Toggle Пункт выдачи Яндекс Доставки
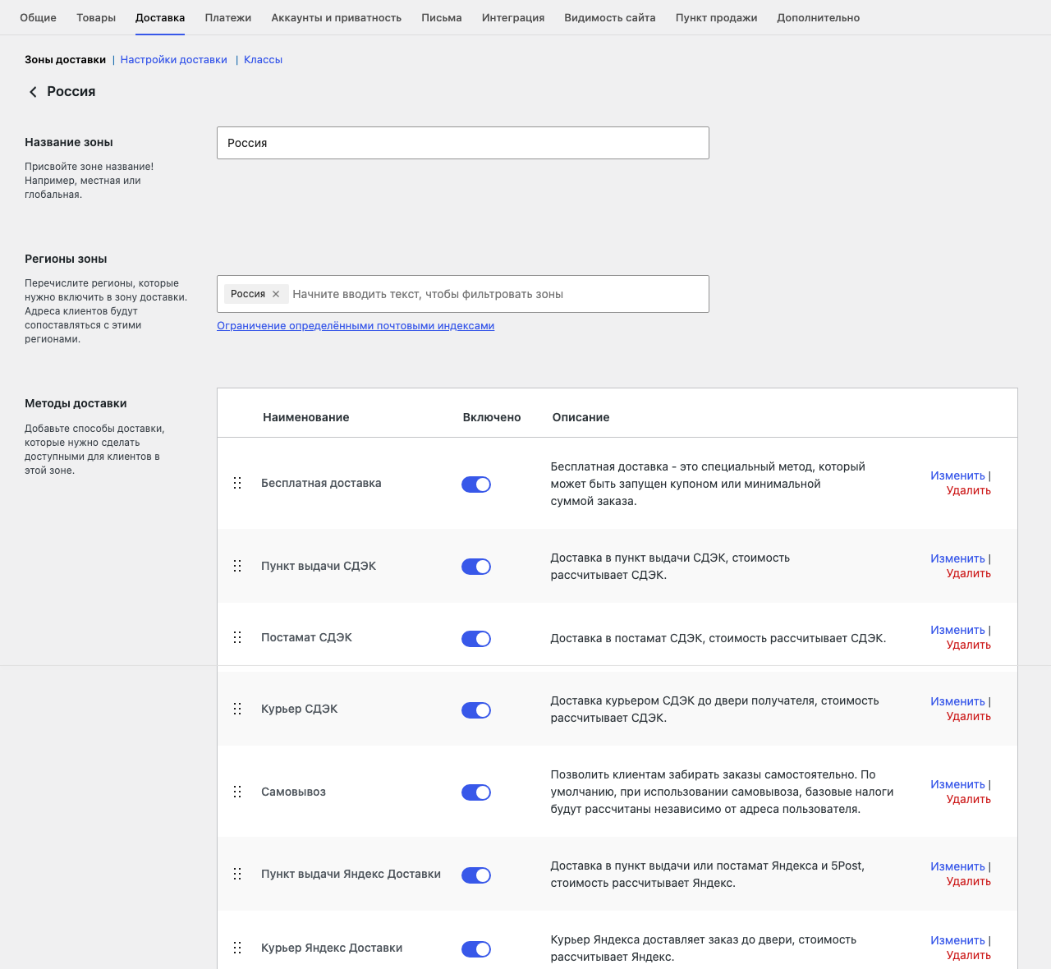Image resolution: width=1051 pixels, height=969 pixels. click(x=476, y=875)
